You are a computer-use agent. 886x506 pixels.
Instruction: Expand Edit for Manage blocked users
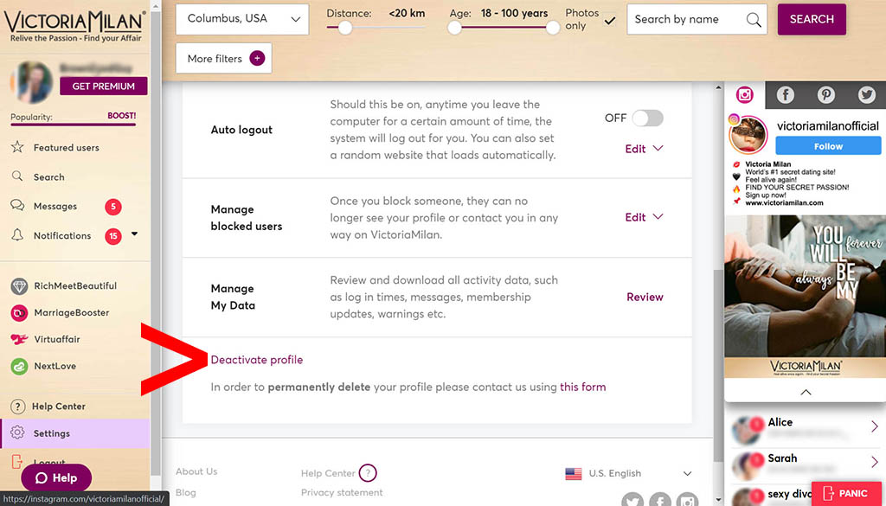click(644, 217)
